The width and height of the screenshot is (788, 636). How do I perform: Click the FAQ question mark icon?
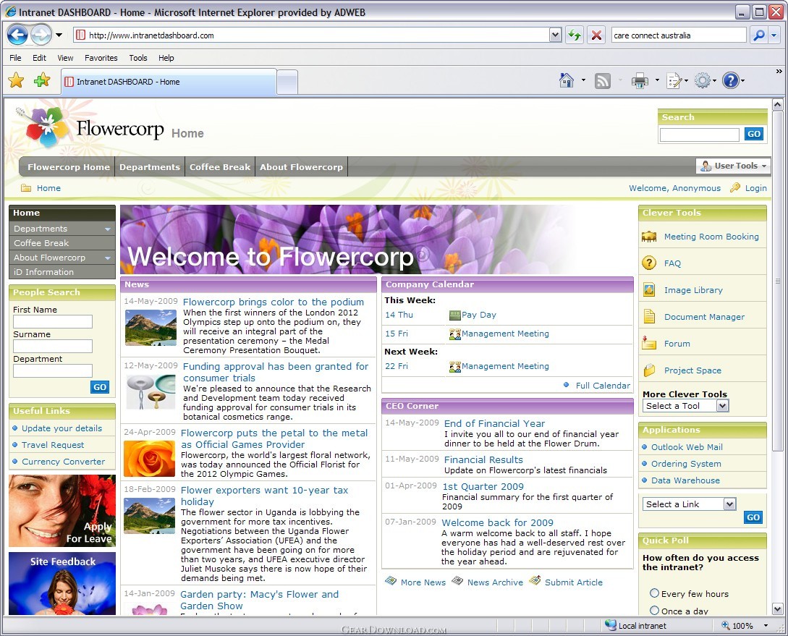(649, 263)
